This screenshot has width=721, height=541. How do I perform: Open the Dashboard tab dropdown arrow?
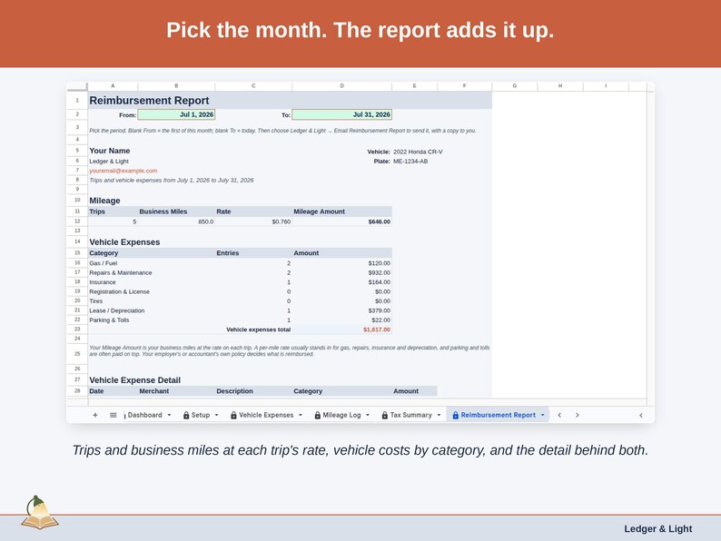(169, 415)
